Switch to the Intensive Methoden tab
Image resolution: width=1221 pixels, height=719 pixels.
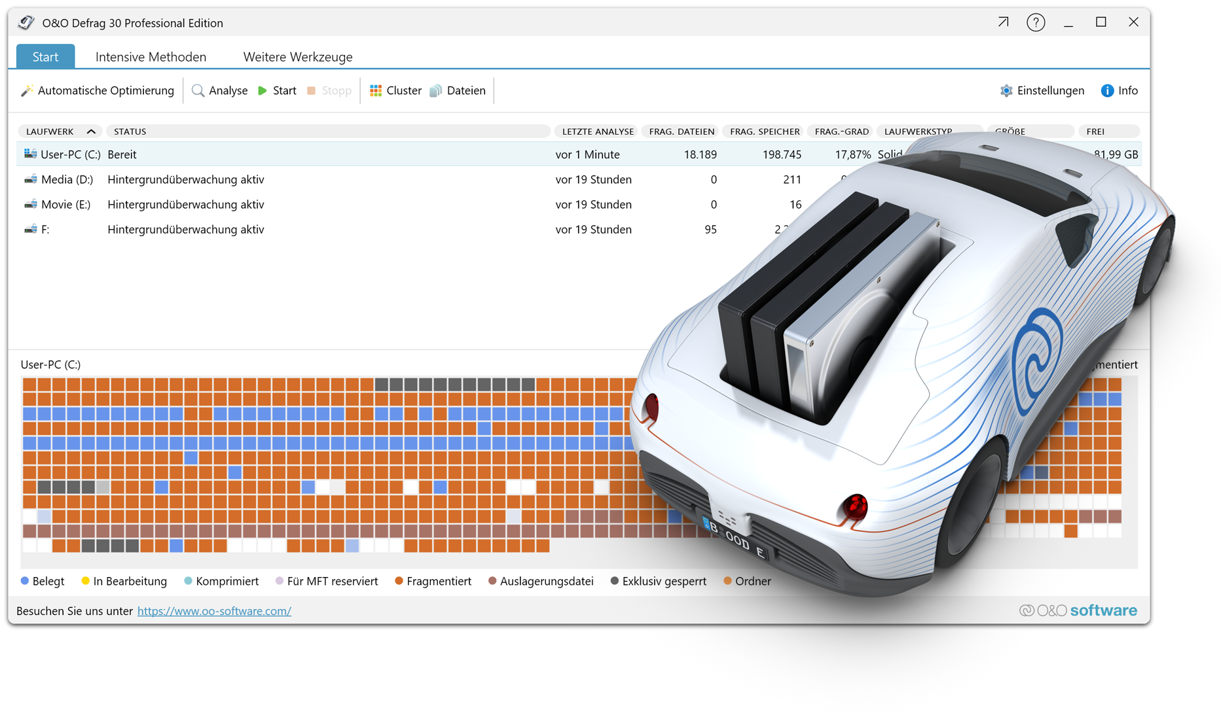click(x=151, y=56)
